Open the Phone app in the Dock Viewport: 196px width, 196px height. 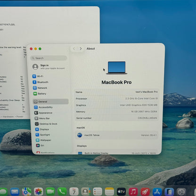[x=62, y=192]
